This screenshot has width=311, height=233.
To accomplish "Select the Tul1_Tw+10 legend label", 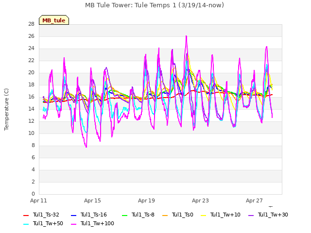I will point(225,215).
